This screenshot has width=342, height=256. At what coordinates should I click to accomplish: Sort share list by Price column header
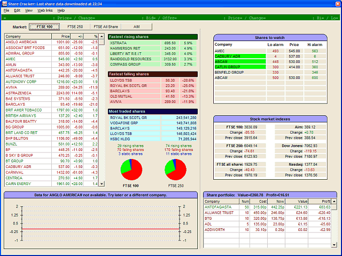click(61, 37)
